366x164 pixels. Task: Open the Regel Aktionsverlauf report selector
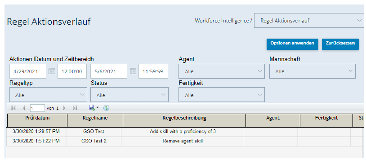pyautogui.click(x=309, y=21)
